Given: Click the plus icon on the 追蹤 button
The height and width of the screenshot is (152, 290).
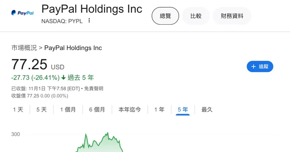Looking at the screenshot, I should tap(254, 67).
